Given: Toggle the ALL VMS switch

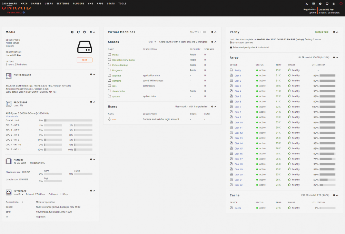Looking at the screenshot, I should coord(203,32).
